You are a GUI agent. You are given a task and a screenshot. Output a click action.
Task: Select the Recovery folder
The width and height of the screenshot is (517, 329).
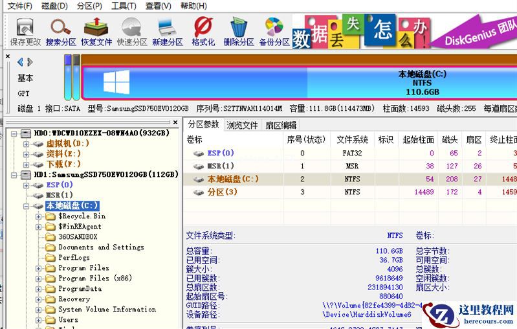tap(74, 299)
